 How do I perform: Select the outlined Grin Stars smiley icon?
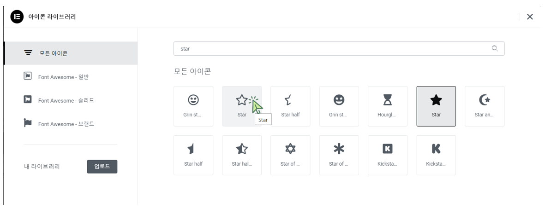pos(193,106)
